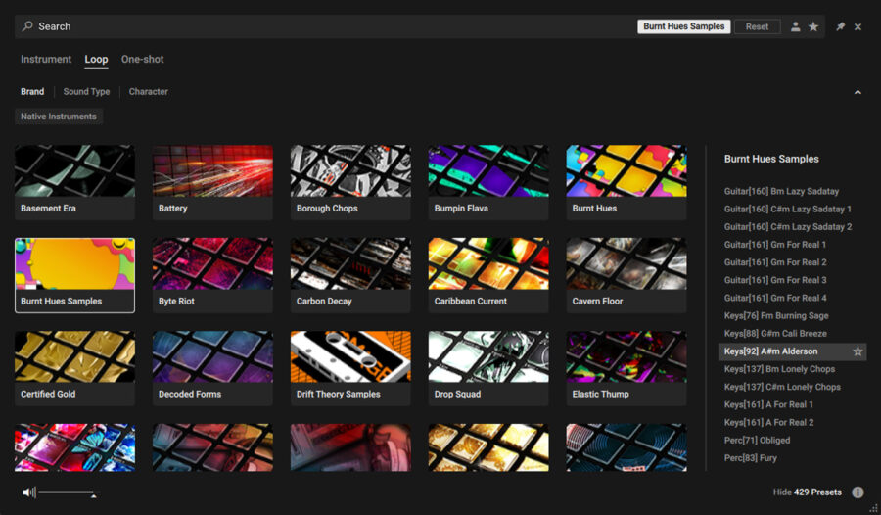The width and height of the screenshot is (881, 515).
Task: Close the browser using the X icon
Action: (858, 27)
